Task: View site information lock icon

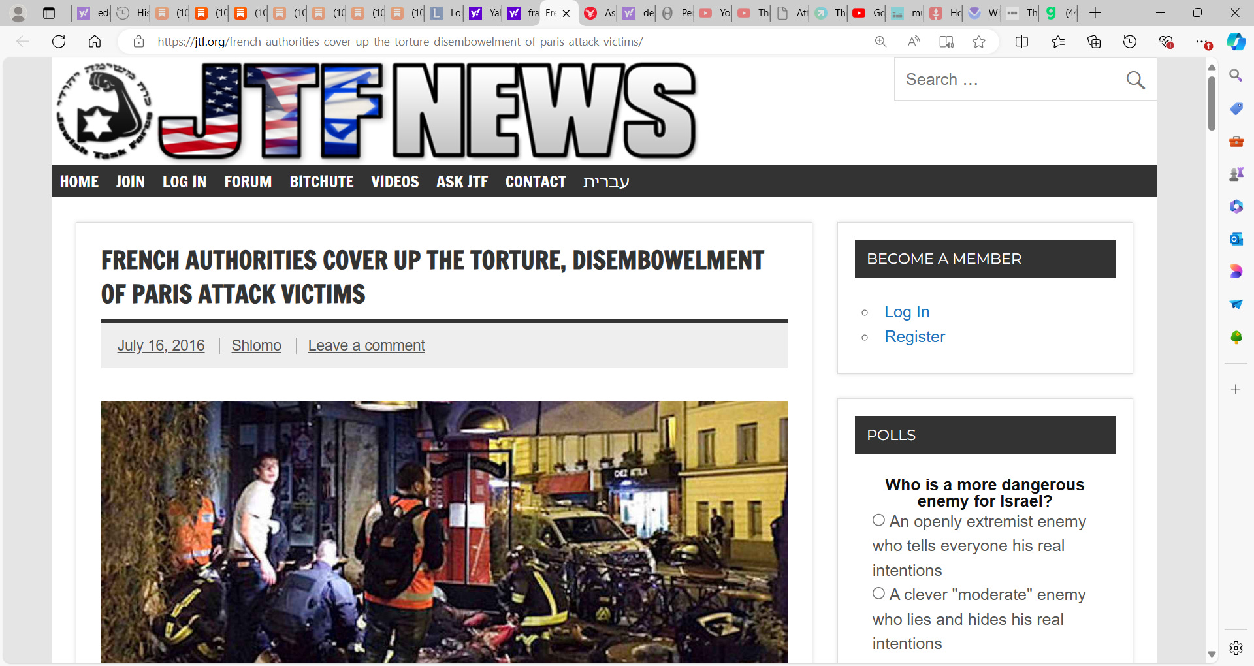Action: tap(138, 42)
